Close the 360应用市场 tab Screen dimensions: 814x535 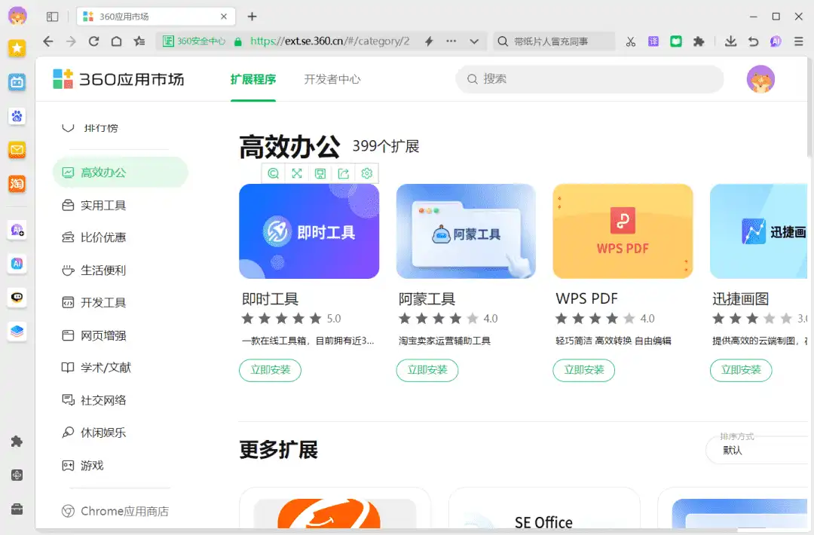(224, 17)
